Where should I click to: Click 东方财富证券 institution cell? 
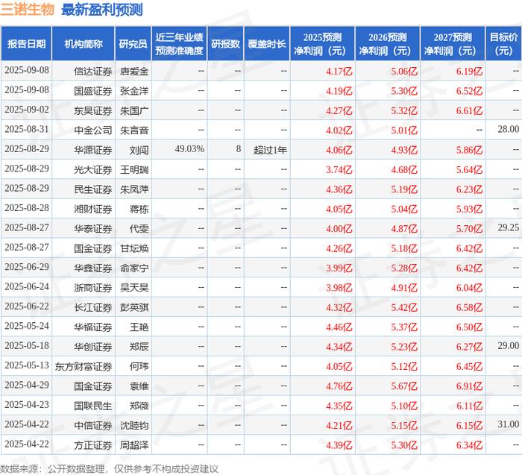pos(84,366)
